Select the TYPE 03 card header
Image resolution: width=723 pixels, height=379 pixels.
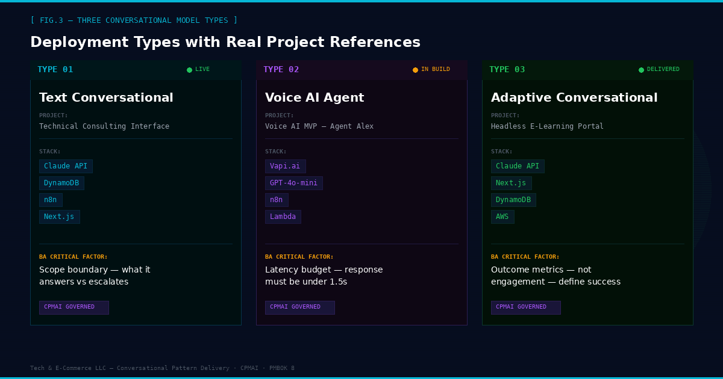click(x=587, y=70)
